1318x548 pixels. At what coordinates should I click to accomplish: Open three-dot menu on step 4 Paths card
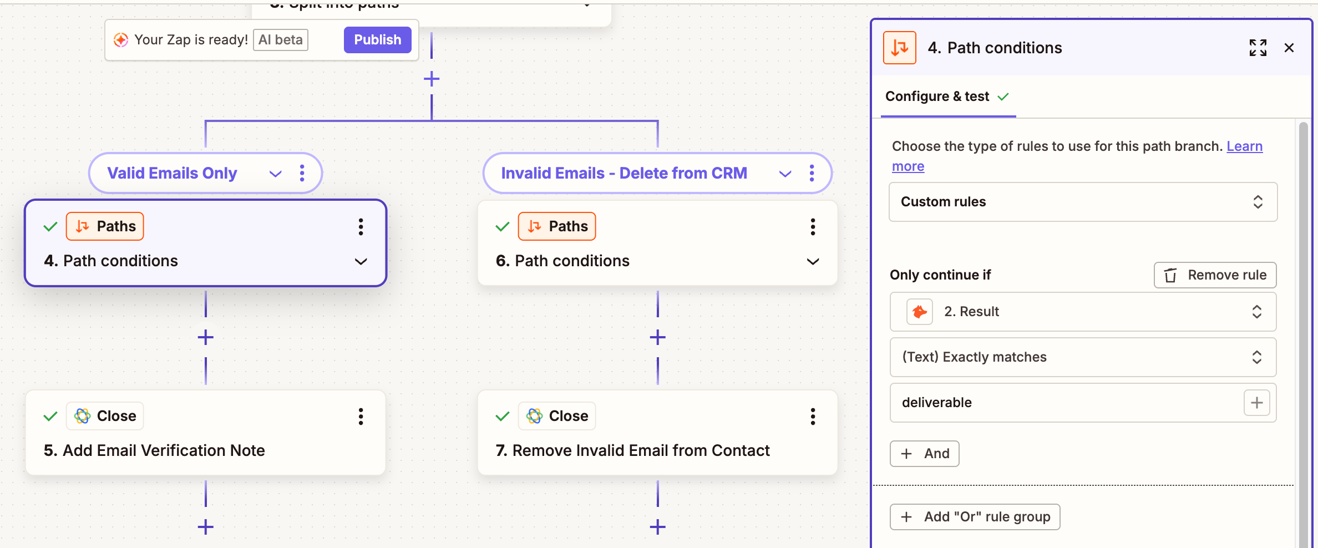(361, 226)
